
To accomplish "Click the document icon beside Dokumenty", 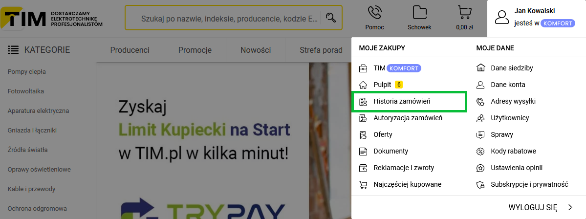I will tap(363, 152).
